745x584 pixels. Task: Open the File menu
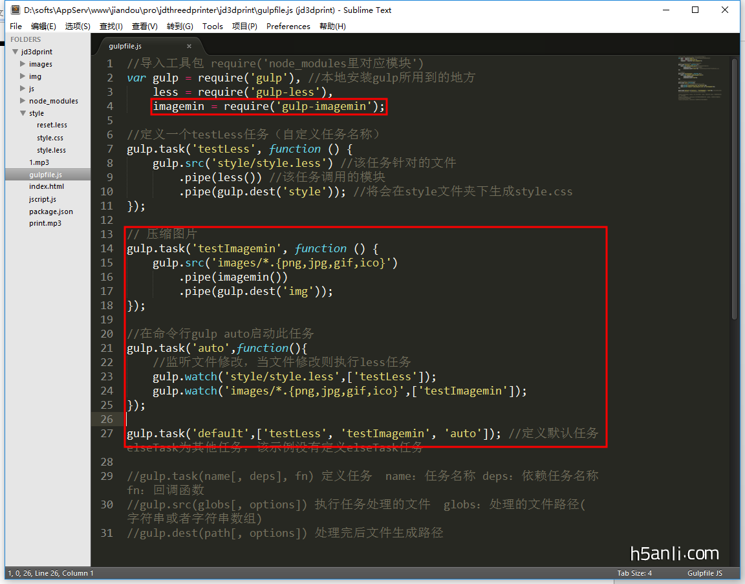[x=16, y=26]
